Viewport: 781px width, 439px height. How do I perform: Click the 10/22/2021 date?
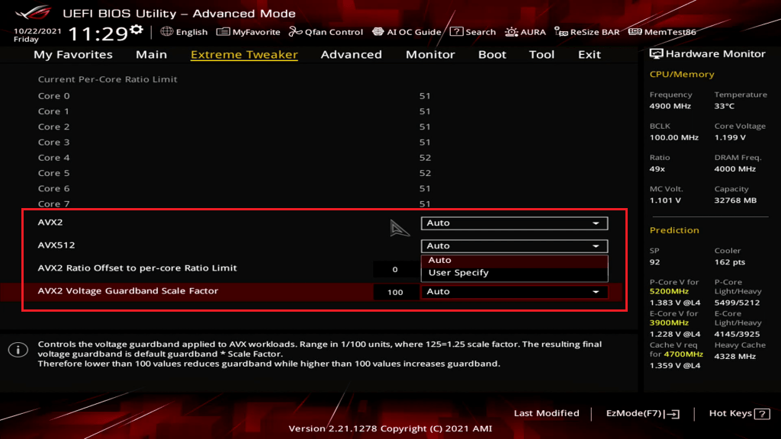[x=37, y=30]
